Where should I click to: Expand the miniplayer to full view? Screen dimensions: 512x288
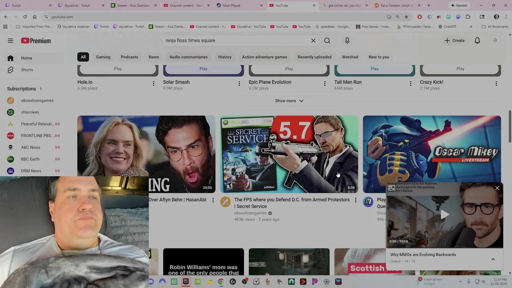tap(392, 188)
